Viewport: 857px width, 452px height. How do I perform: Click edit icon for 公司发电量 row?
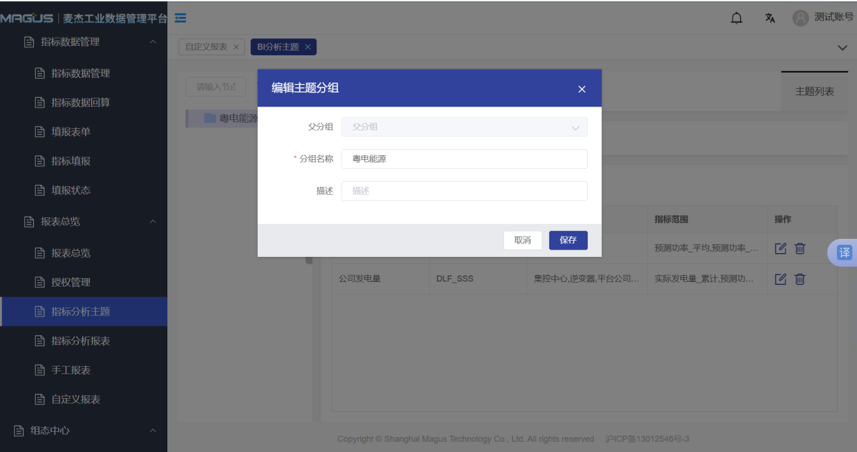pyautogui.click(x=781, y=279)
